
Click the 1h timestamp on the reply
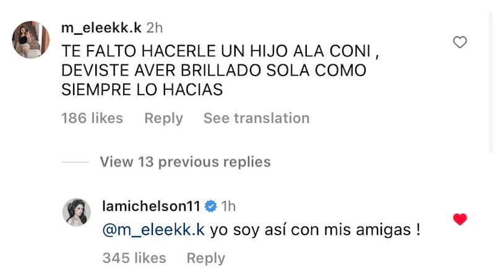tap(228, 206)
